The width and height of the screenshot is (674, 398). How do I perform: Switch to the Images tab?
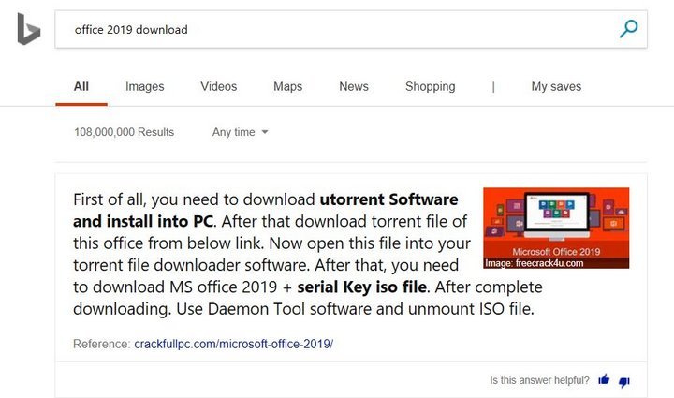click(145, 86)
